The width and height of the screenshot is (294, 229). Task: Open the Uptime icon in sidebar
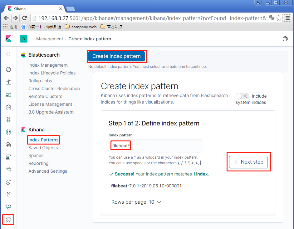tap(8, 182)
